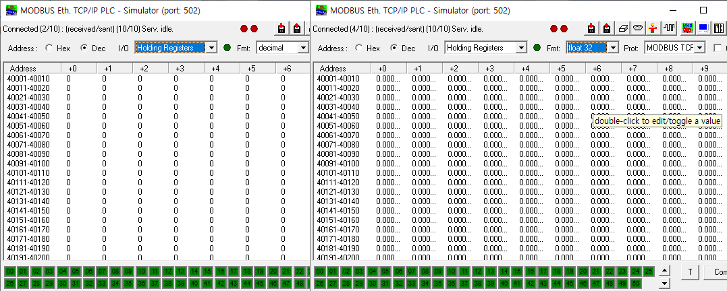Screen dimensions: 727x291
Task: Toggle station 13 box in right window
Action: click(x=491, y=271)
